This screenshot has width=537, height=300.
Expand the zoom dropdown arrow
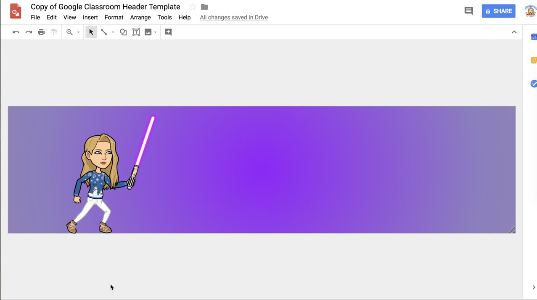click(x=78, y=32)
